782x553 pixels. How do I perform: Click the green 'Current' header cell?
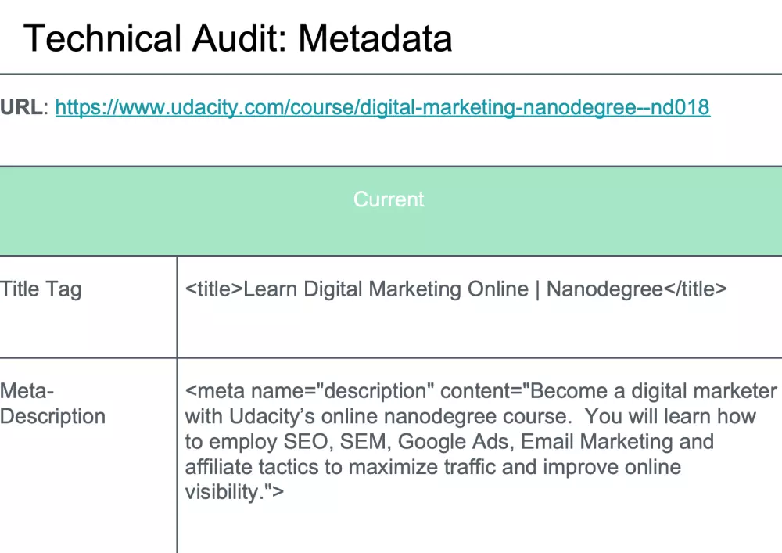pos(389,199)
